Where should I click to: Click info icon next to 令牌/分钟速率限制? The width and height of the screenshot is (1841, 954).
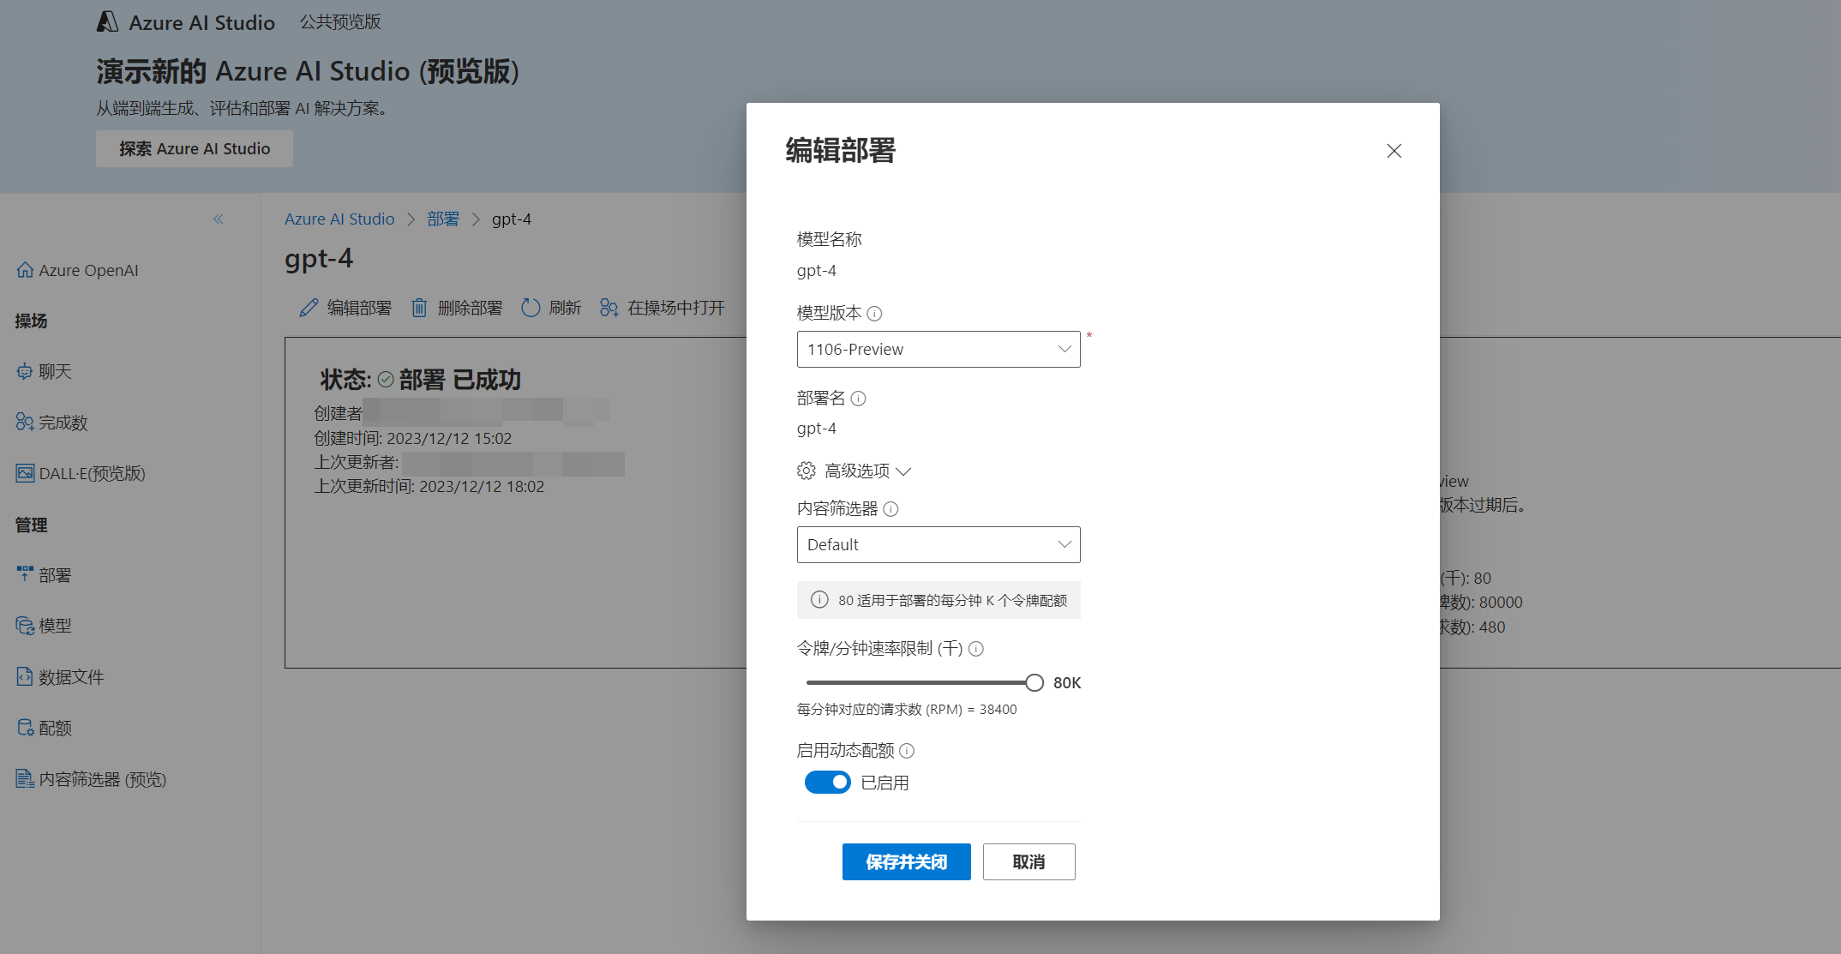(x=975, y=649)
